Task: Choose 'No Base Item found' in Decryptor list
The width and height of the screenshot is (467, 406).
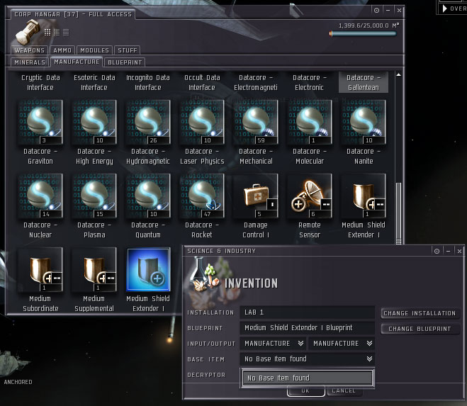Action: (x=308, y=378)
